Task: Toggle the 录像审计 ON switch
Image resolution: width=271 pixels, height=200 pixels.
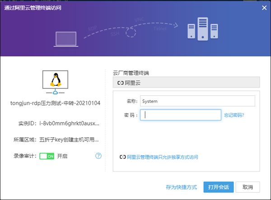Action: [47, 156]
